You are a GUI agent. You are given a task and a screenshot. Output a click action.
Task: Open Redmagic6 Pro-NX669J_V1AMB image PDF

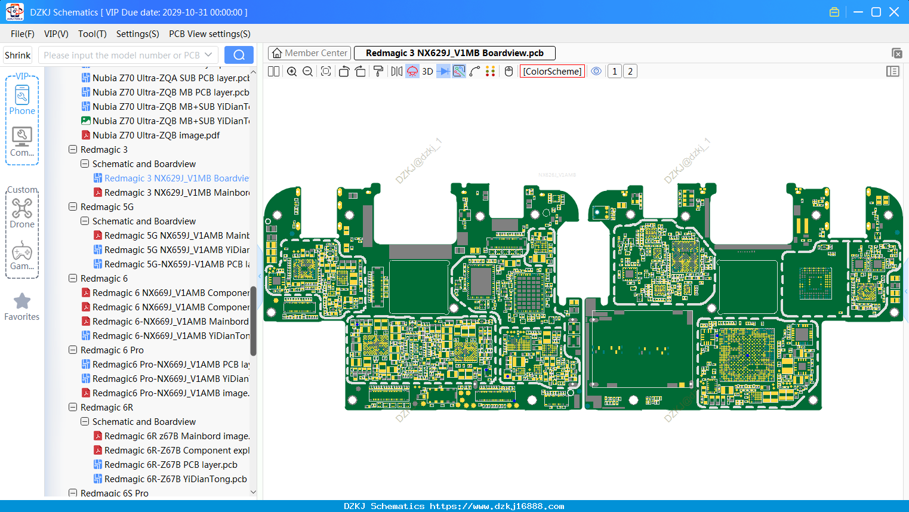pos(165,393)
